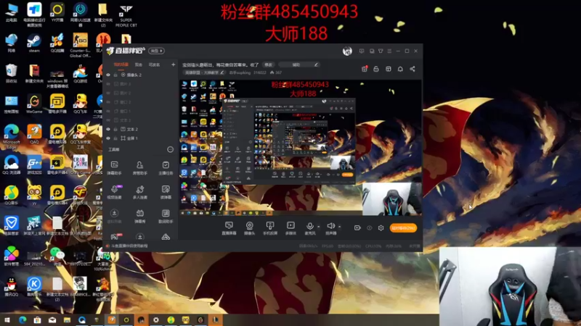The width and height of the screenshot is (581, 326).
Task: Expand the speaker volume dropdown arrow
Action: click(x=339, y=227)
